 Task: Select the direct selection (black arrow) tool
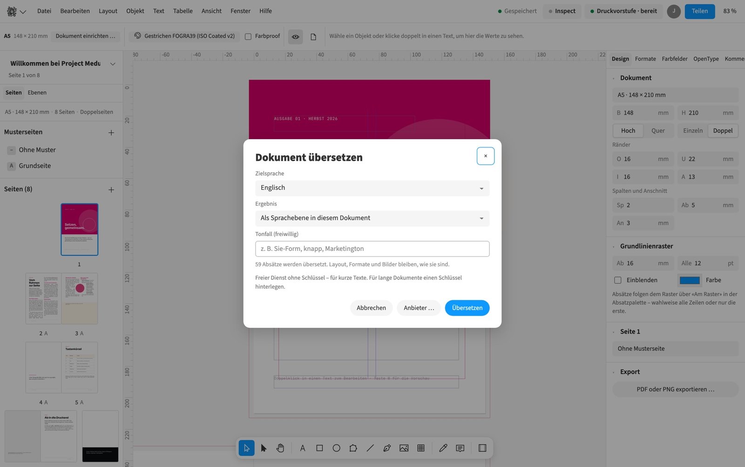click(264, 448)
